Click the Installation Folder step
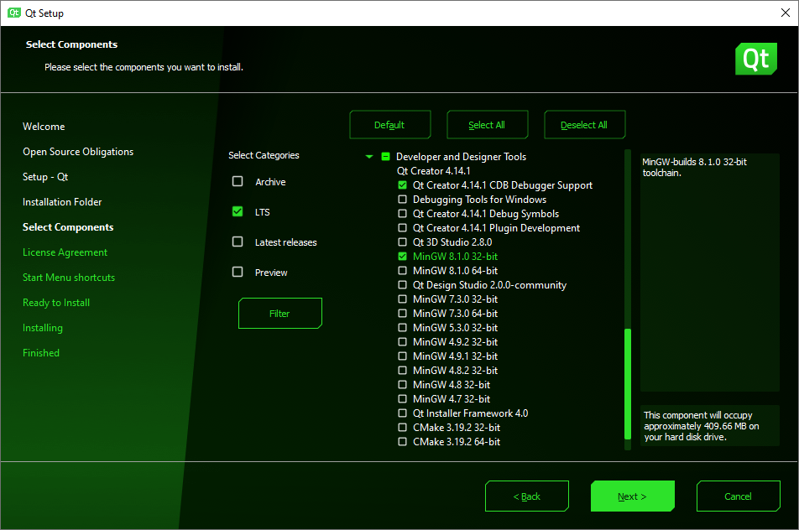 pos(62,202)
